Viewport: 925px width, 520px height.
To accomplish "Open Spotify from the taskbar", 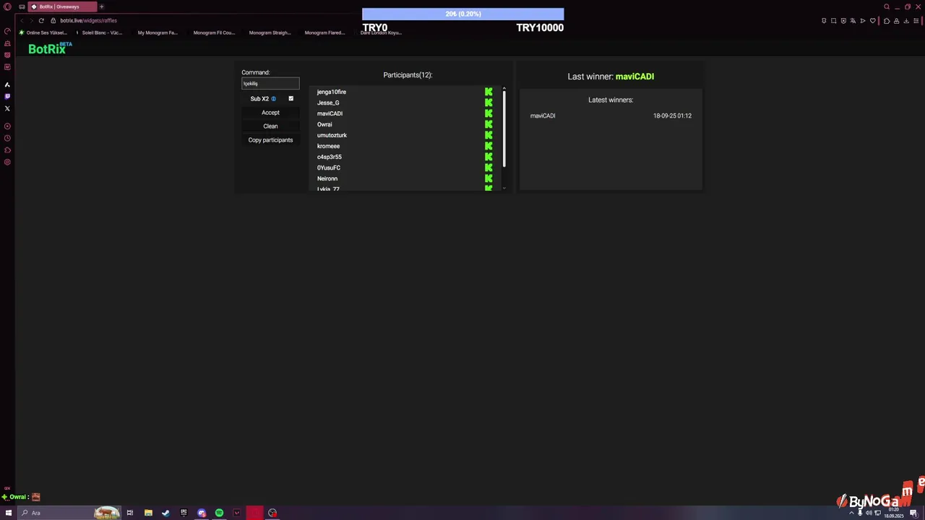I will click(219, 513).
